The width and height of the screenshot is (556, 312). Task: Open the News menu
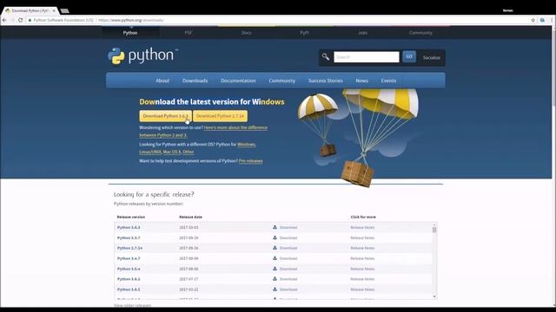coord(362,81)
